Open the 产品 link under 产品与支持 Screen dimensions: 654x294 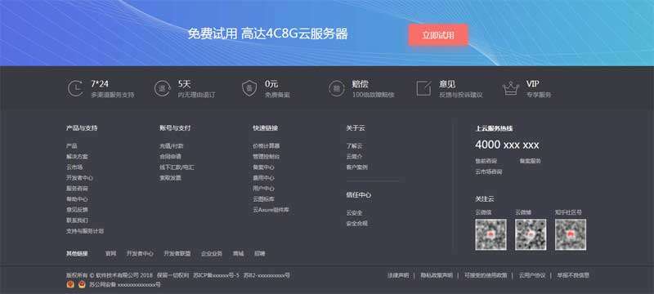pos(71,146)
